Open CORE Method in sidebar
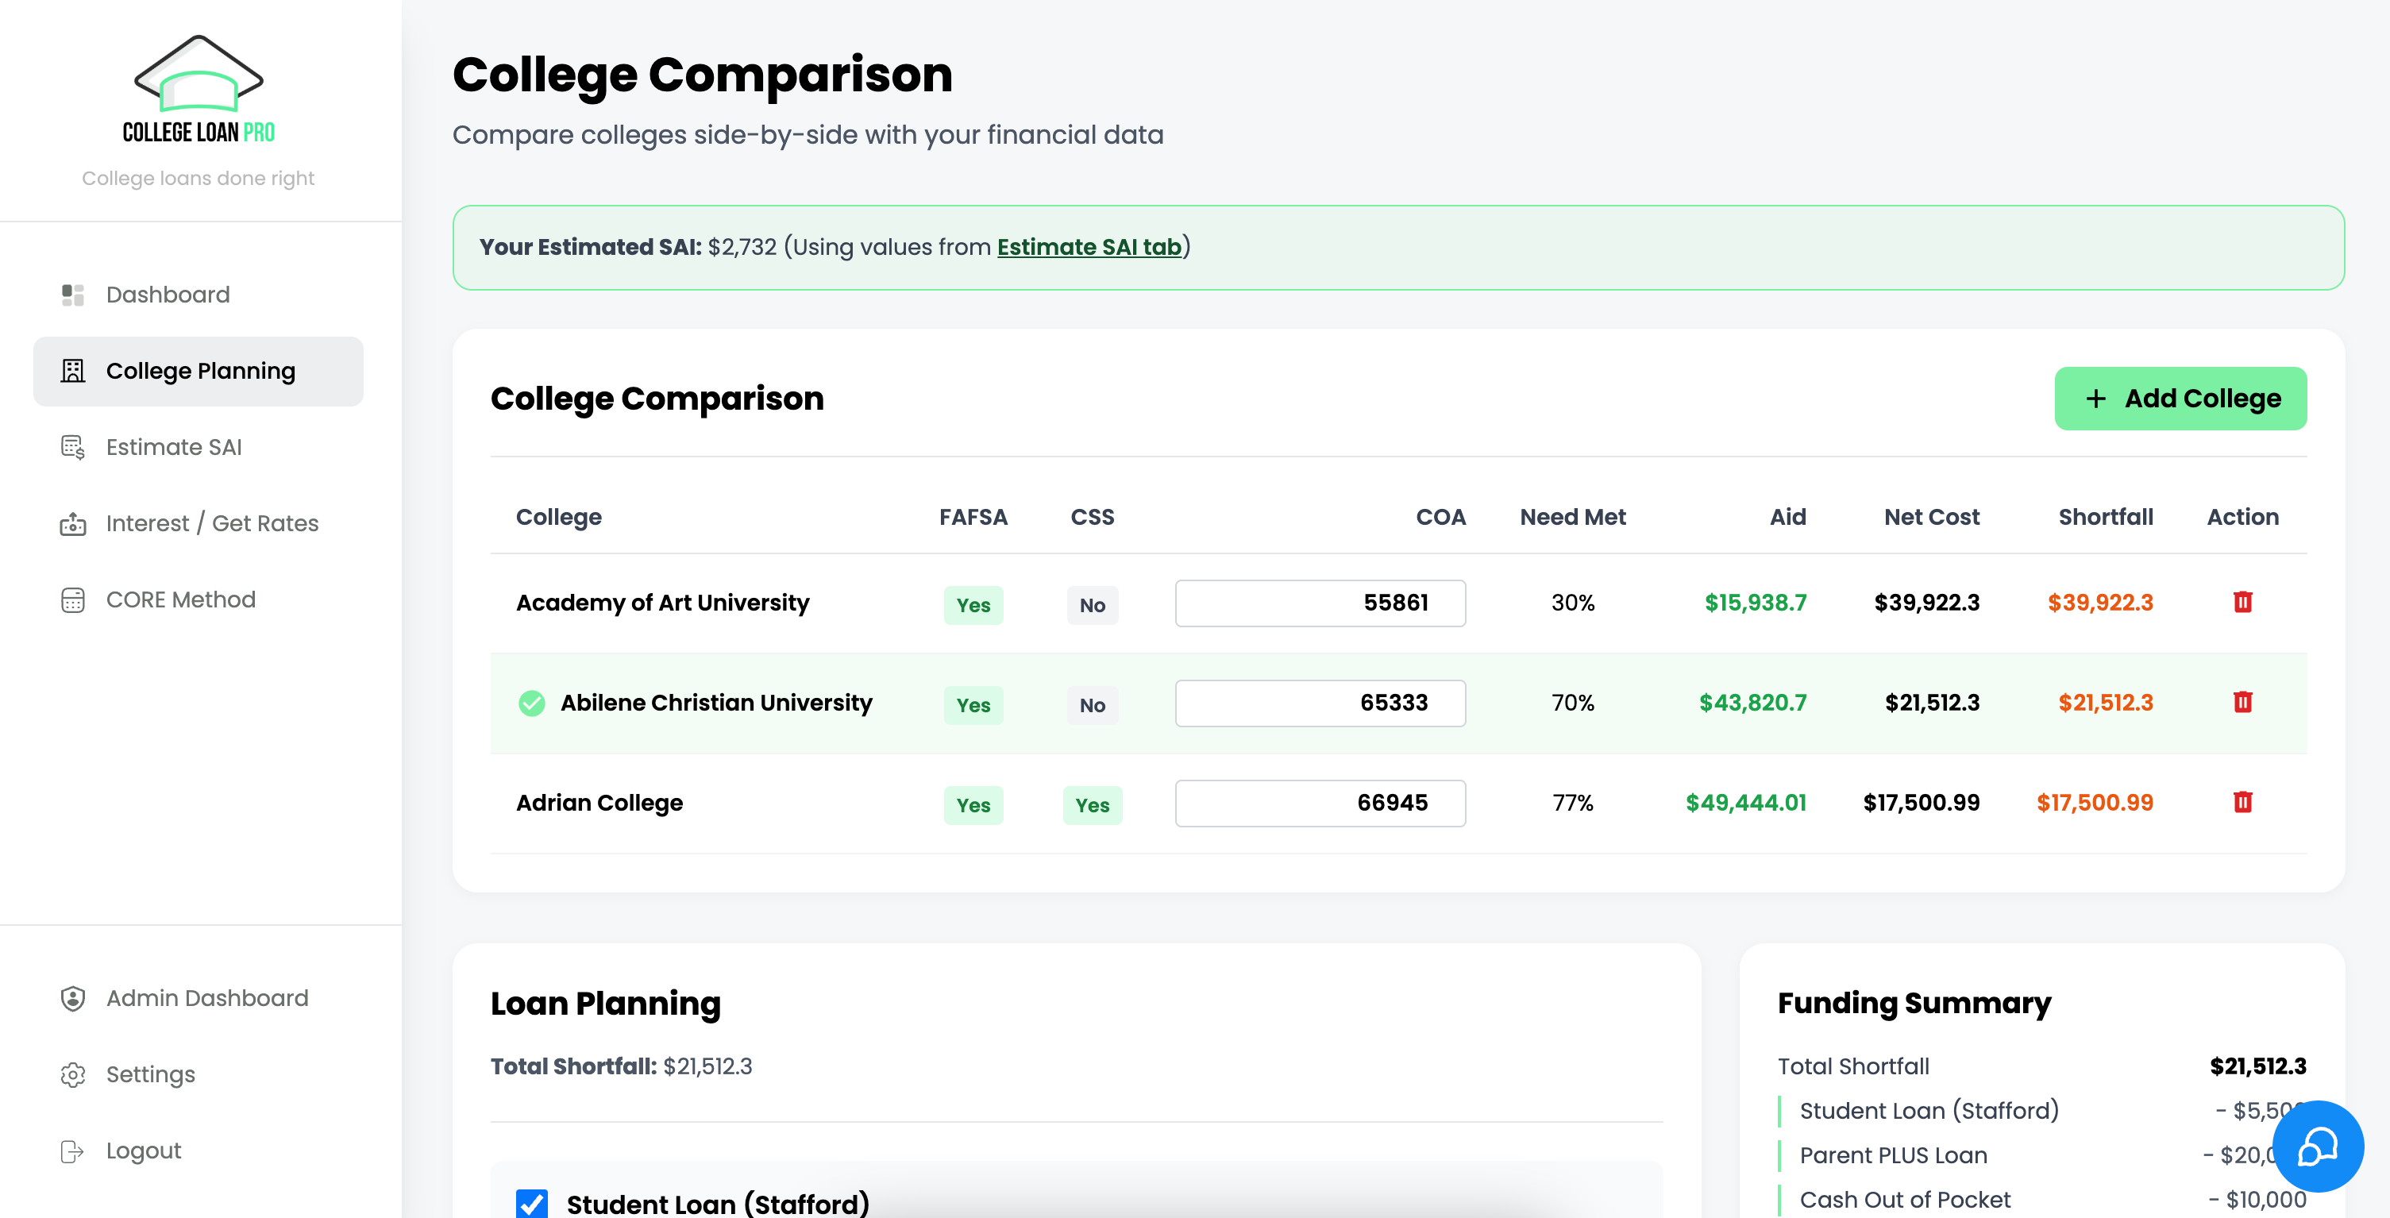2390x1218 pixels. (199, 600)
